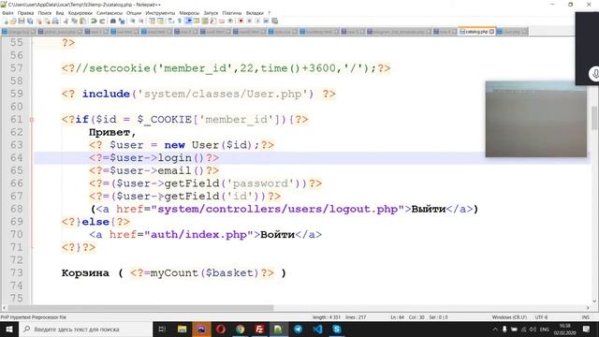Click line number 73 in the margin
This screenshot has height=337, width=599.
(17, 272)
